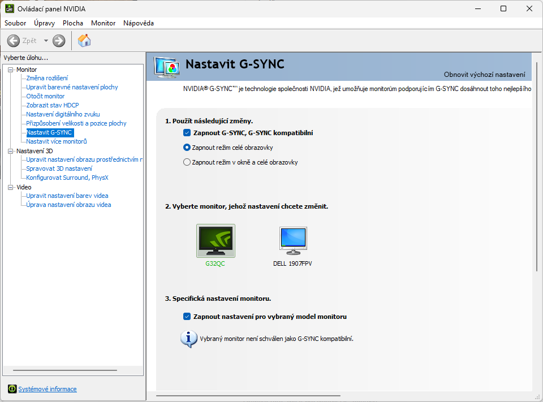
Task: Open Systémové informace link
Action: 48,389
